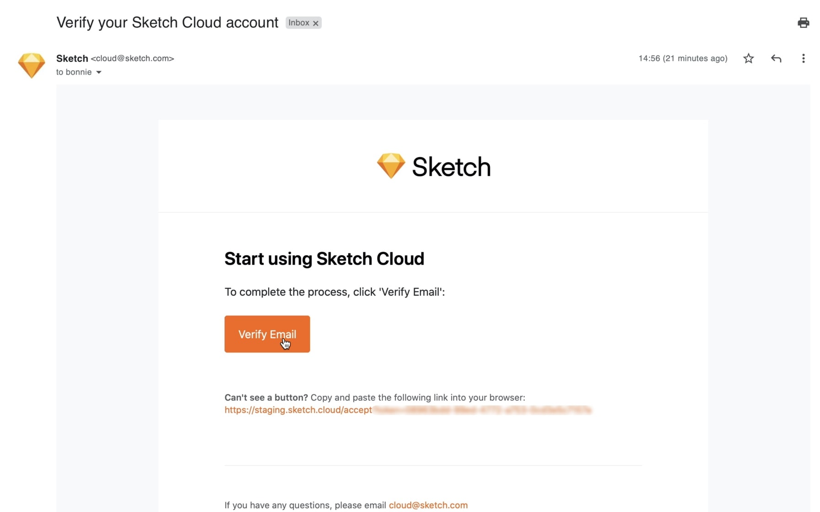
Task: Click the 'Start using Sketch Cloud' heading
Action: click(324, 259)
